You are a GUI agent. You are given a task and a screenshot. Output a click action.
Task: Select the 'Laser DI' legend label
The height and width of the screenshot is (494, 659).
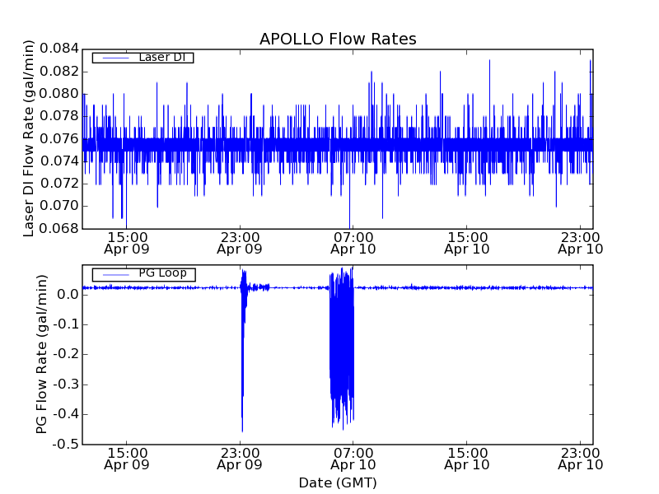point(162,57)
